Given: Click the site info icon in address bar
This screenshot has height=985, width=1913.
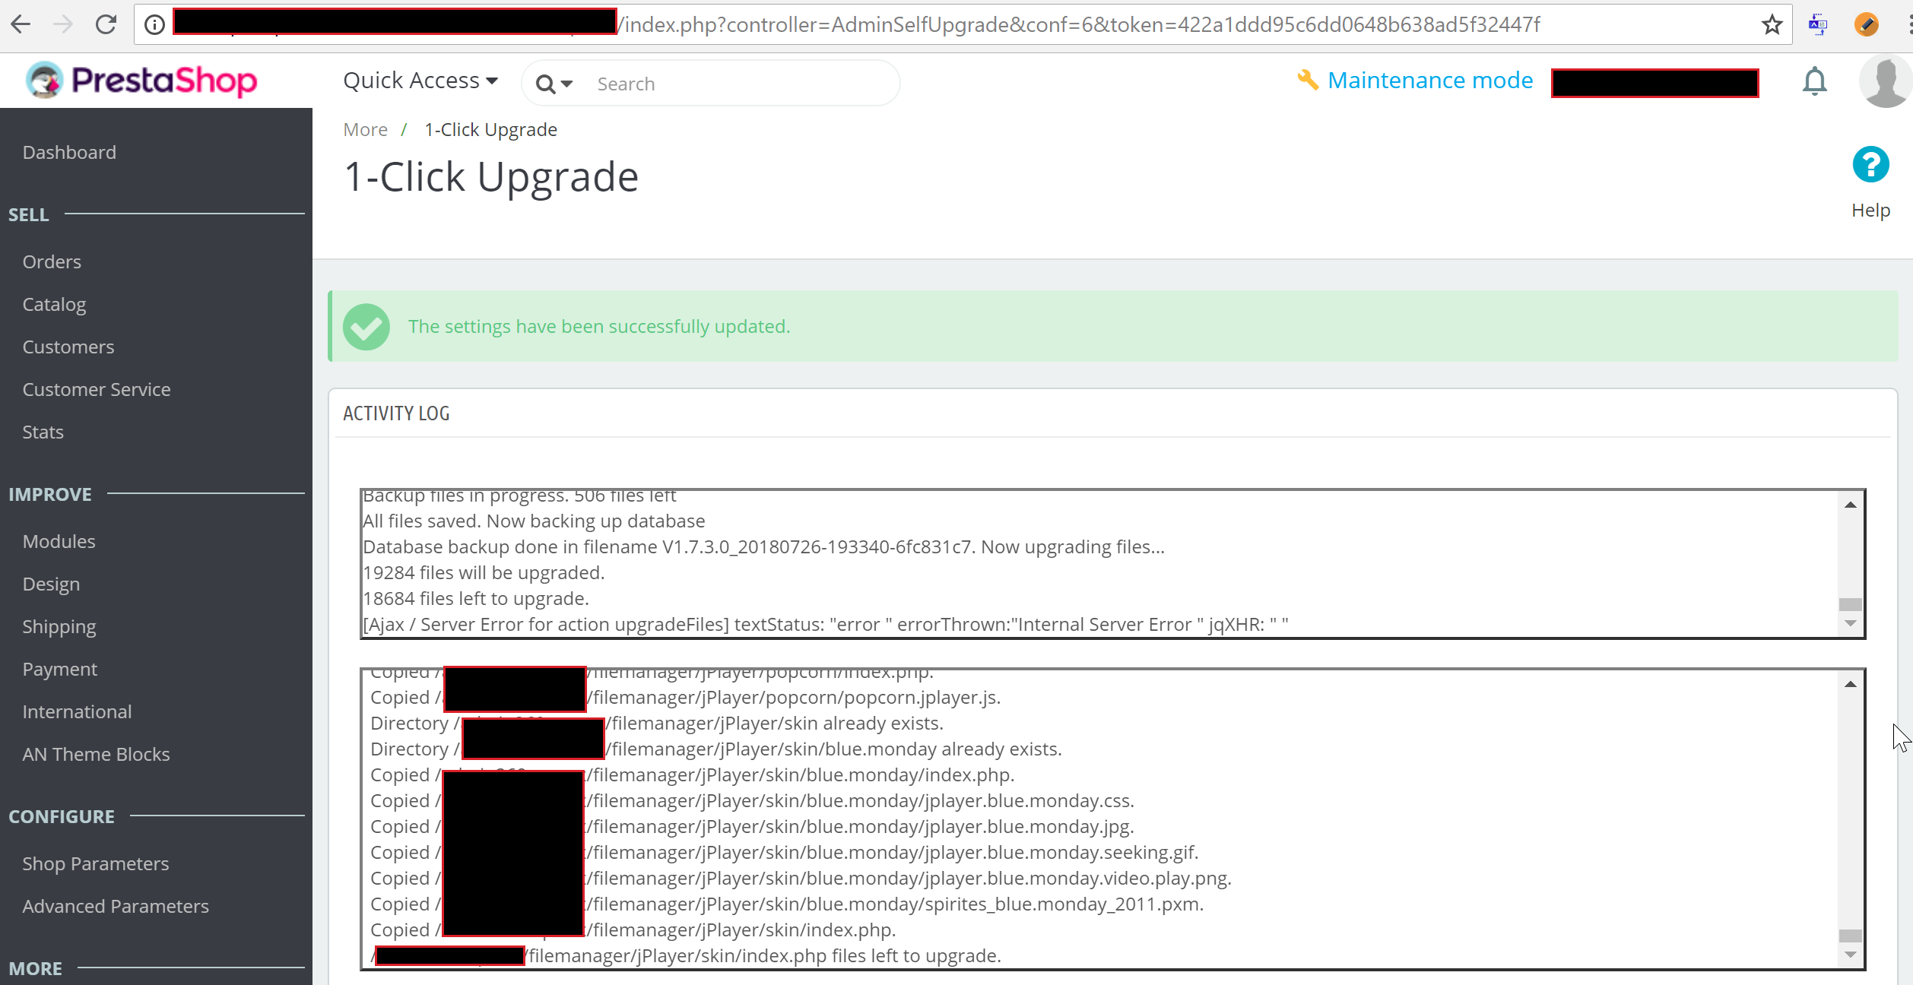Looking at the screenshot, I should tap(154, 25).
